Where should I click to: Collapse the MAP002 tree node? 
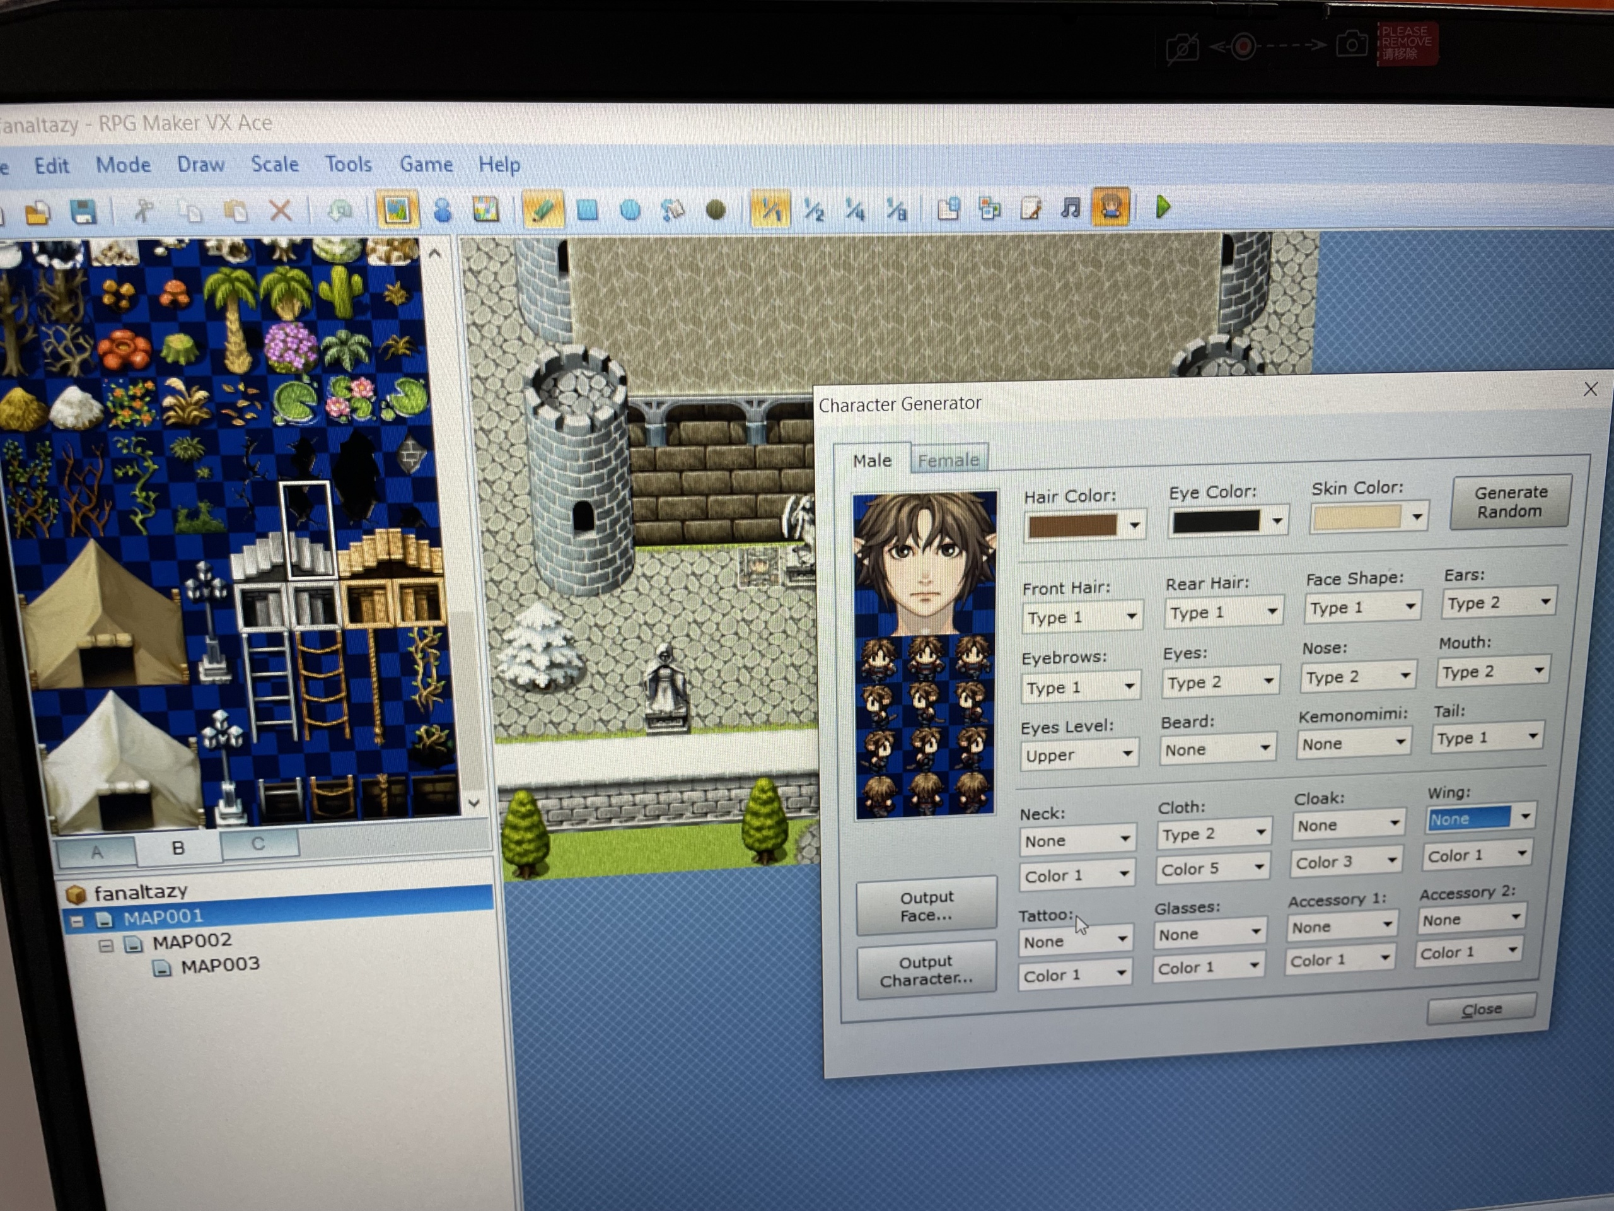(107, 946)
